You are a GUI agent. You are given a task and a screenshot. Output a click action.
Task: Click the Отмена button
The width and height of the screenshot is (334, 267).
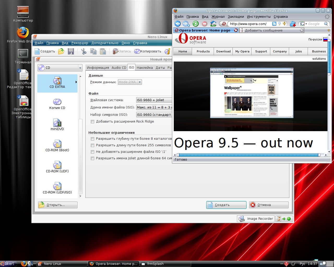(x=269, y=205)
